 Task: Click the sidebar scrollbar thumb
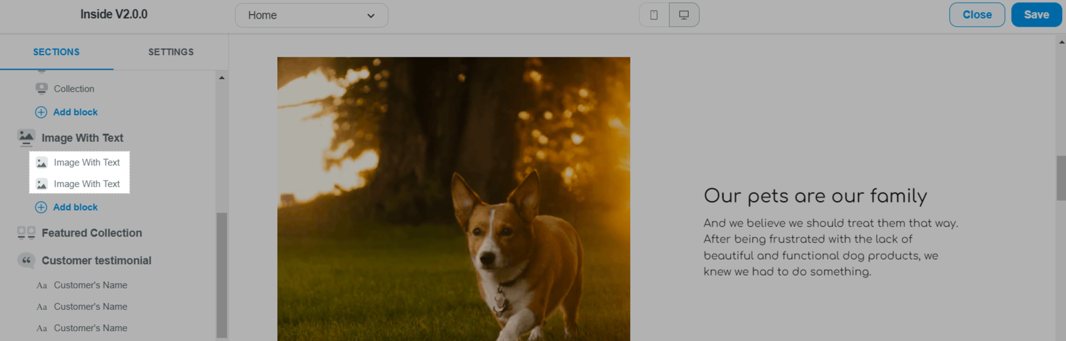click(x=222, y=275)
